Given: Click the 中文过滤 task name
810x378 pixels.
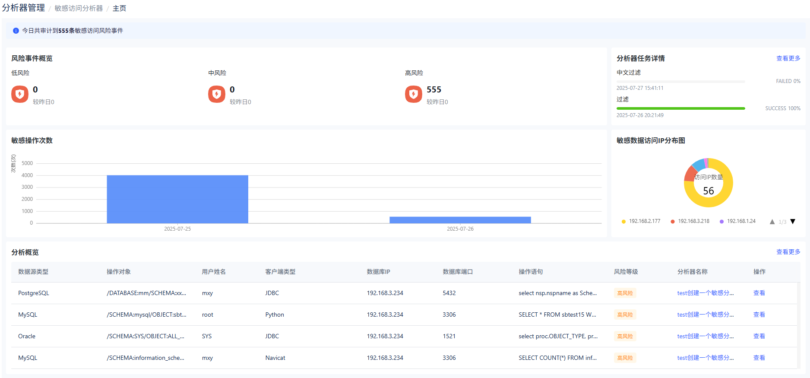Looking at the screenshot, I should [629, 73].
